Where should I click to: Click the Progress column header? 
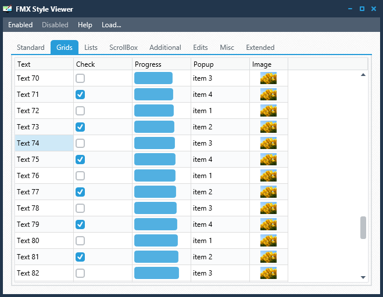click(x=162, y=64)
